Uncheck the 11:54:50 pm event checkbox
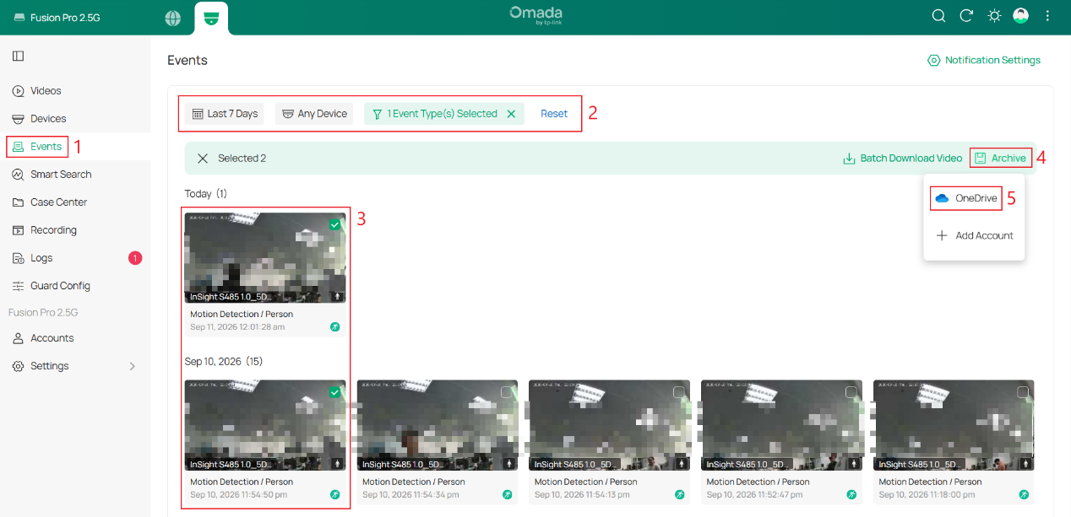The height and width of the screenshot is (517, 1071). [335, 392]
